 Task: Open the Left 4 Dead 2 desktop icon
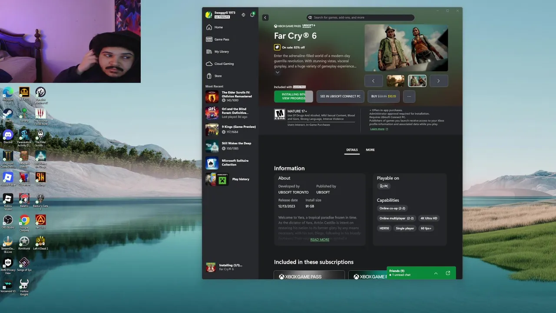40,243
